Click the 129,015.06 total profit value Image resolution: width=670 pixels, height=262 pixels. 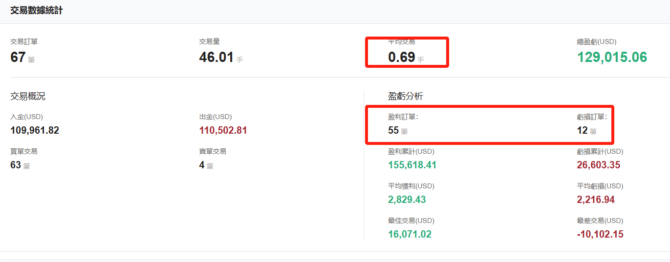612,58
